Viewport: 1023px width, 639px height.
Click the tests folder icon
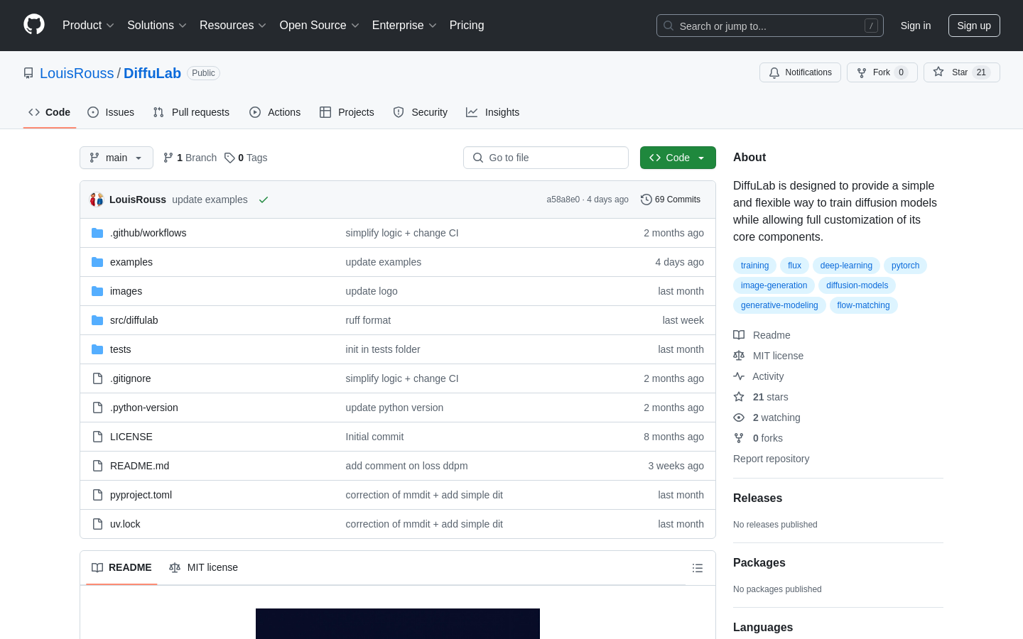[x=97, y=349]
